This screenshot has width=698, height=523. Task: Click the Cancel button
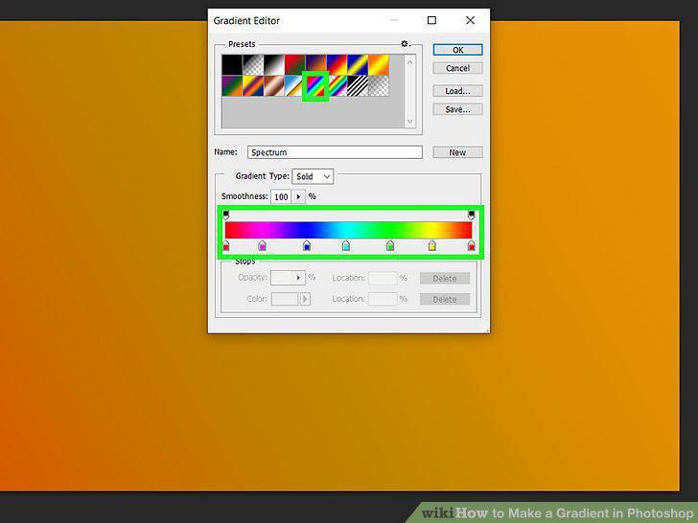point(457,68)
